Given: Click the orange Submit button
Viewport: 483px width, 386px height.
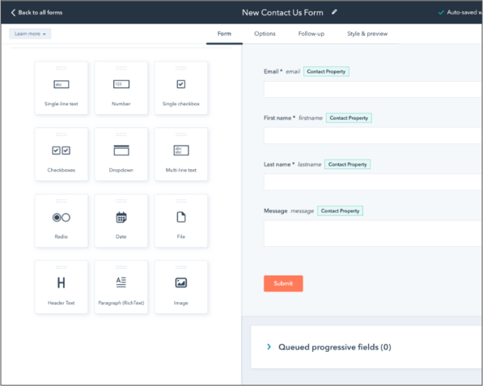Looking at the screenshot, I should coord(283,283).
